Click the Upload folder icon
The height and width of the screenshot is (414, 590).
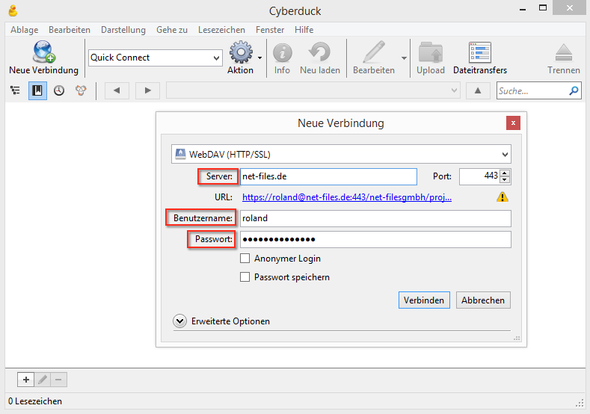coord(431,52)
